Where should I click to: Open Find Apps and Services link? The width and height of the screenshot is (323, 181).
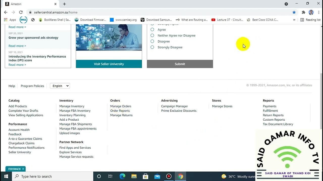75,148
